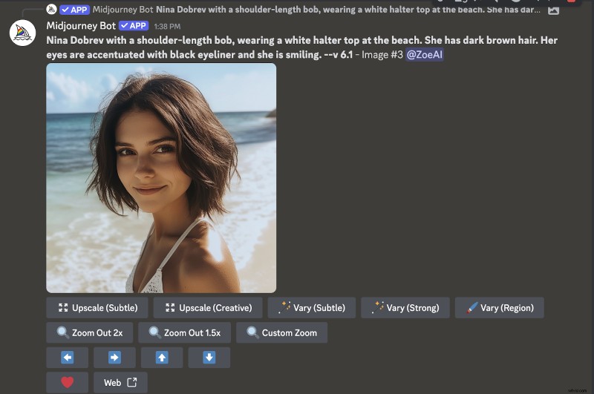Open the Vary (Region) editor
The height and width of the screenshot is (394, 594).
(x=500, y=308)
